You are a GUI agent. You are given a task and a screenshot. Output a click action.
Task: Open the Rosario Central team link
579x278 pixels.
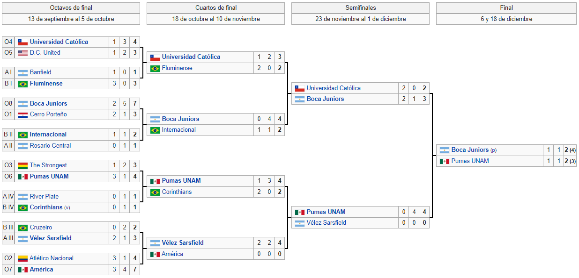(x=50, y=145)
